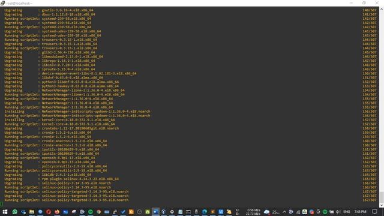Open the Windows Start menu
Viewport: 384px width, 216px height.
(5, 212)
